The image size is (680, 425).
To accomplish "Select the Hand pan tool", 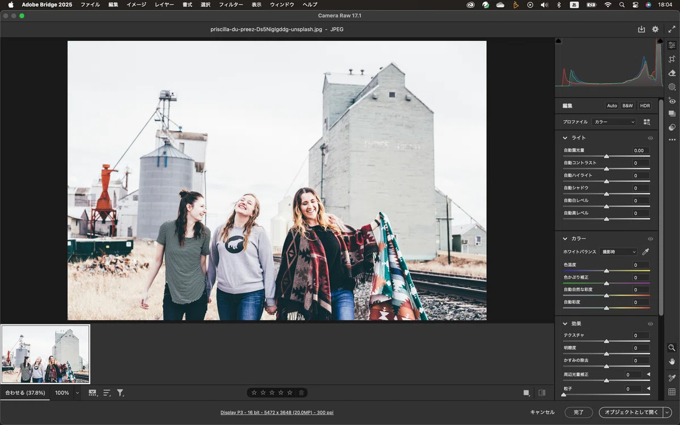I will coord(672,362).
